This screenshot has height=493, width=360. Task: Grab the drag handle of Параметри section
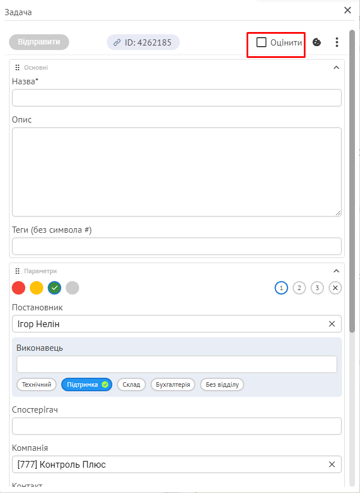(17, 271)
